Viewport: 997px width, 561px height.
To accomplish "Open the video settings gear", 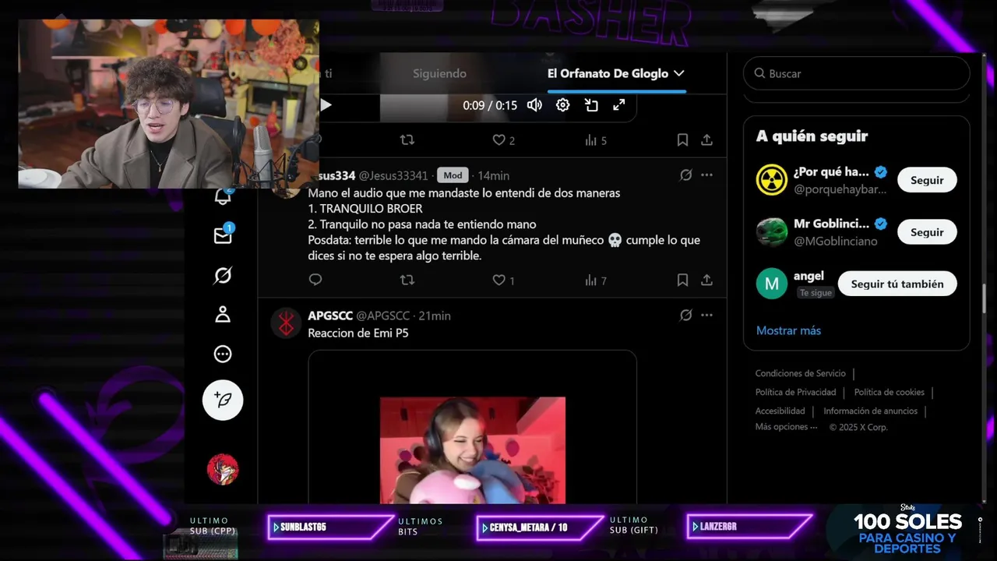I will (562, 105).
